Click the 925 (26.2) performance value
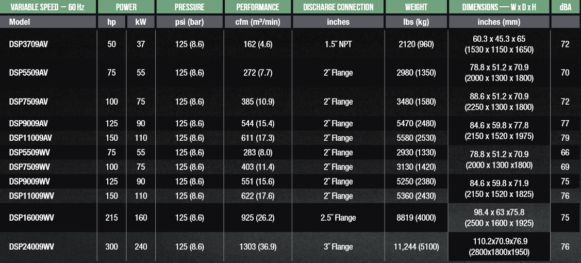 coord(258,218)
